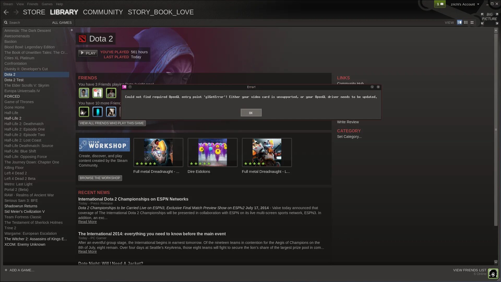This screenshot has width=501, height=282.
Task: Open third friend avatar playing Dota 2
Action: [111, 93]
